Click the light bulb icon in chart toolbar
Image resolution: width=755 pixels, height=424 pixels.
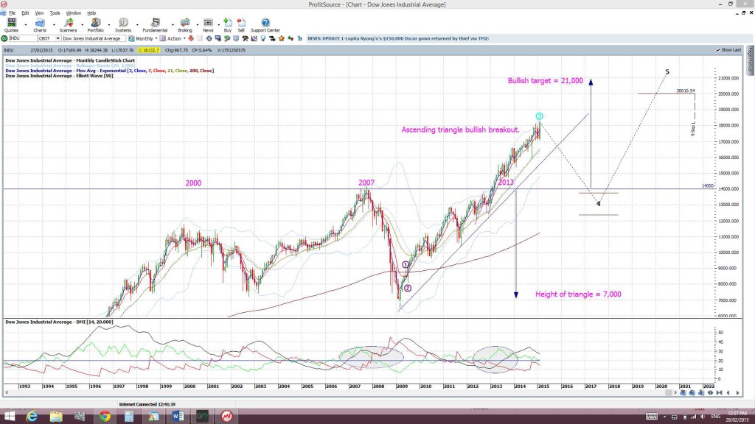(x=263, y=38)
